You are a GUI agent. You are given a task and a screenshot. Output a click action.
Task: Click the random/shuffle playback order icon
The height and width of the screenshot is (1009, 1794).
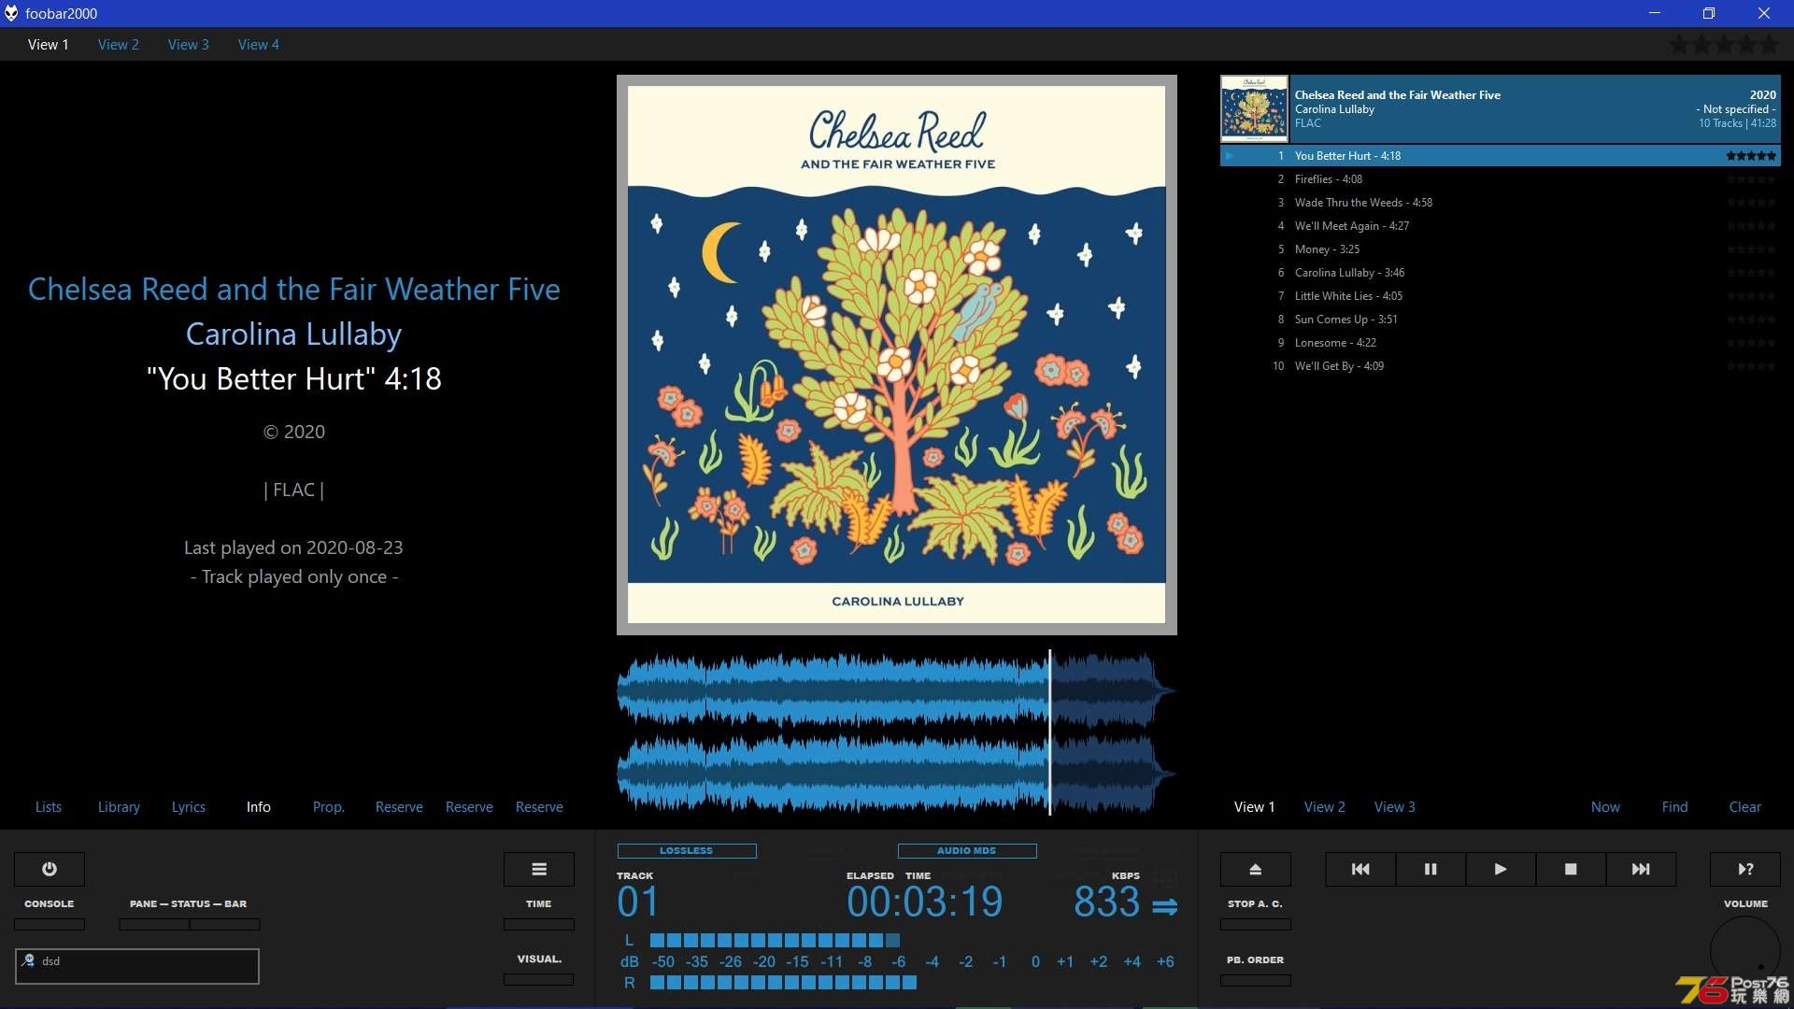tap(1746, 869)
